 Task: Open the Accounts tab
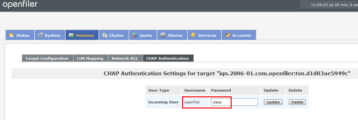pos(239,35)
